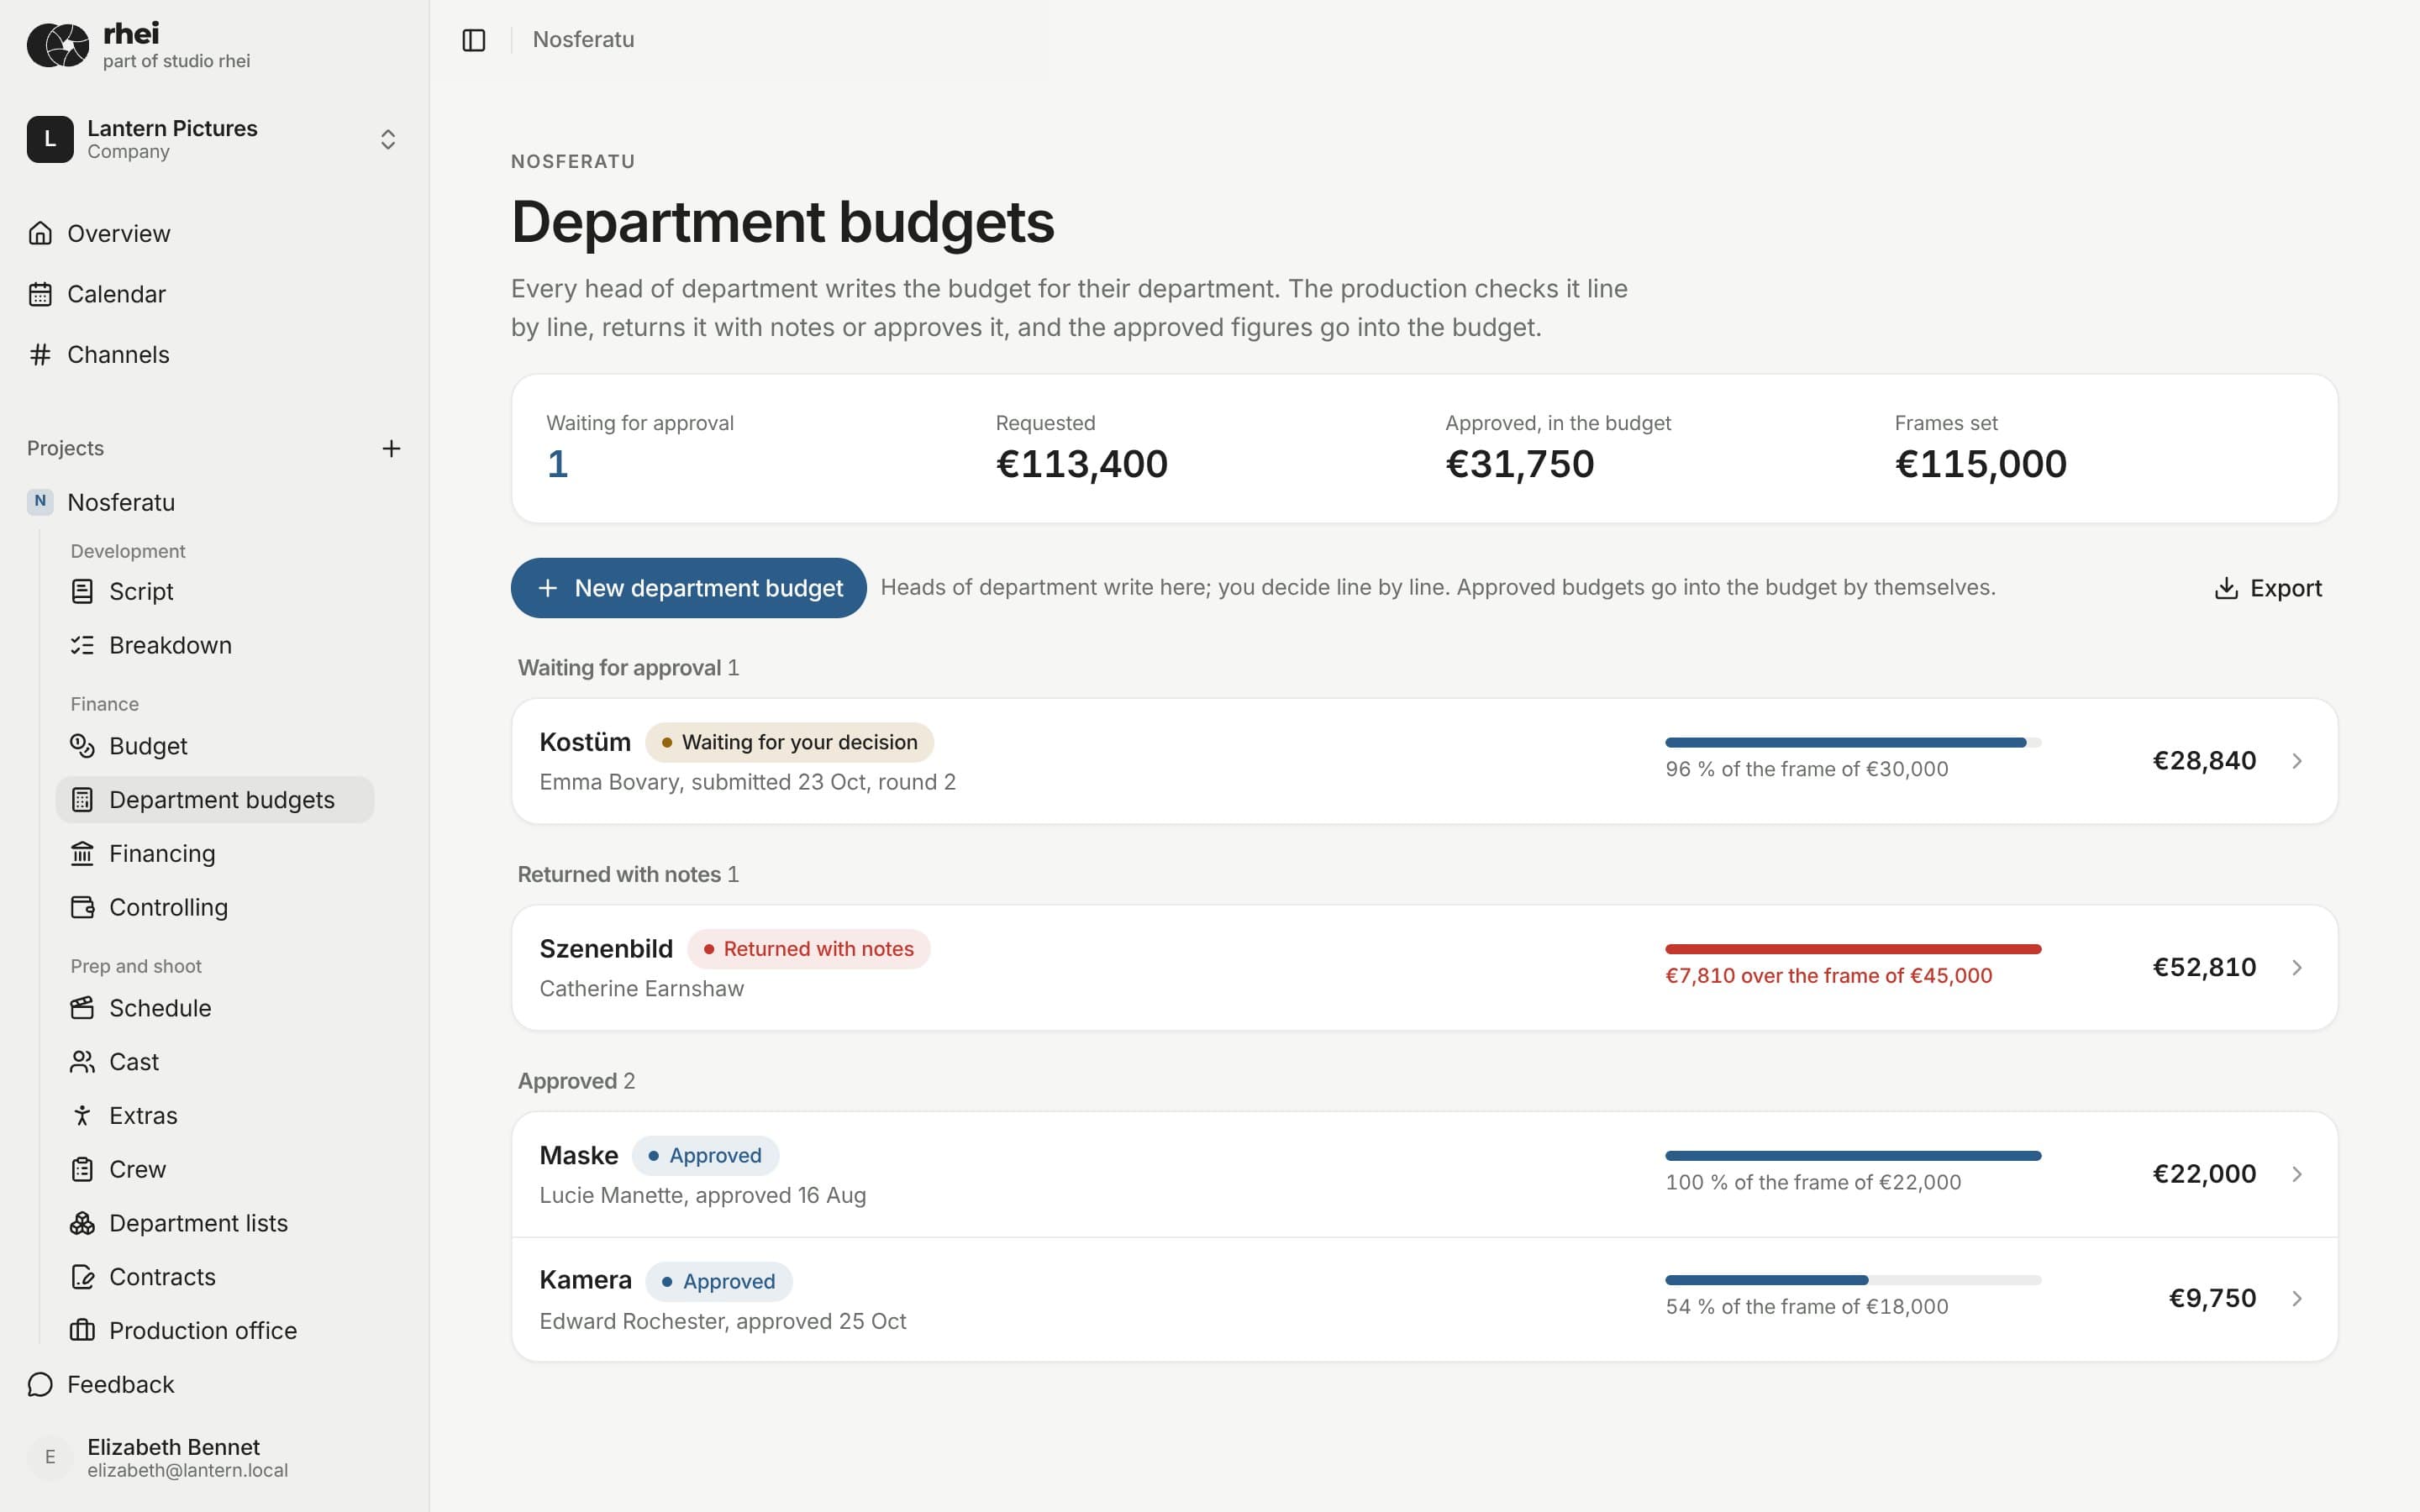Open the Channels hash icon

tap(40, 354)
